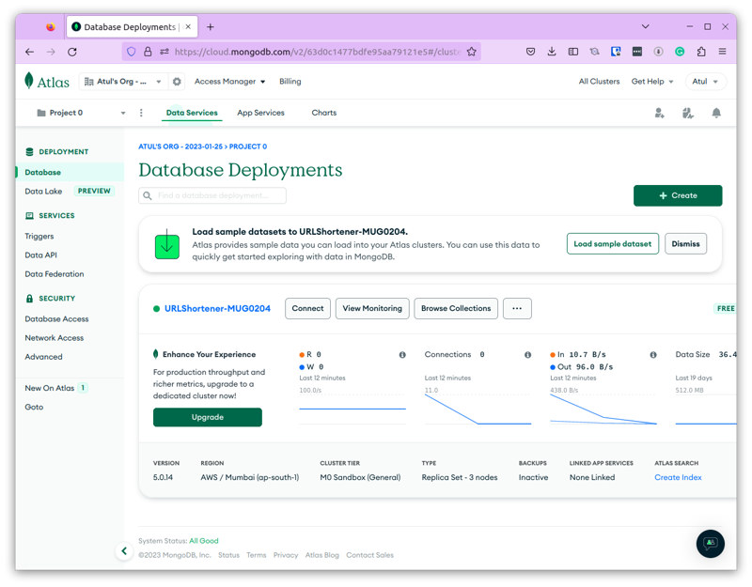752x587 pixels.
Task: Switch to the App Services tab
Action: (260, 113)
